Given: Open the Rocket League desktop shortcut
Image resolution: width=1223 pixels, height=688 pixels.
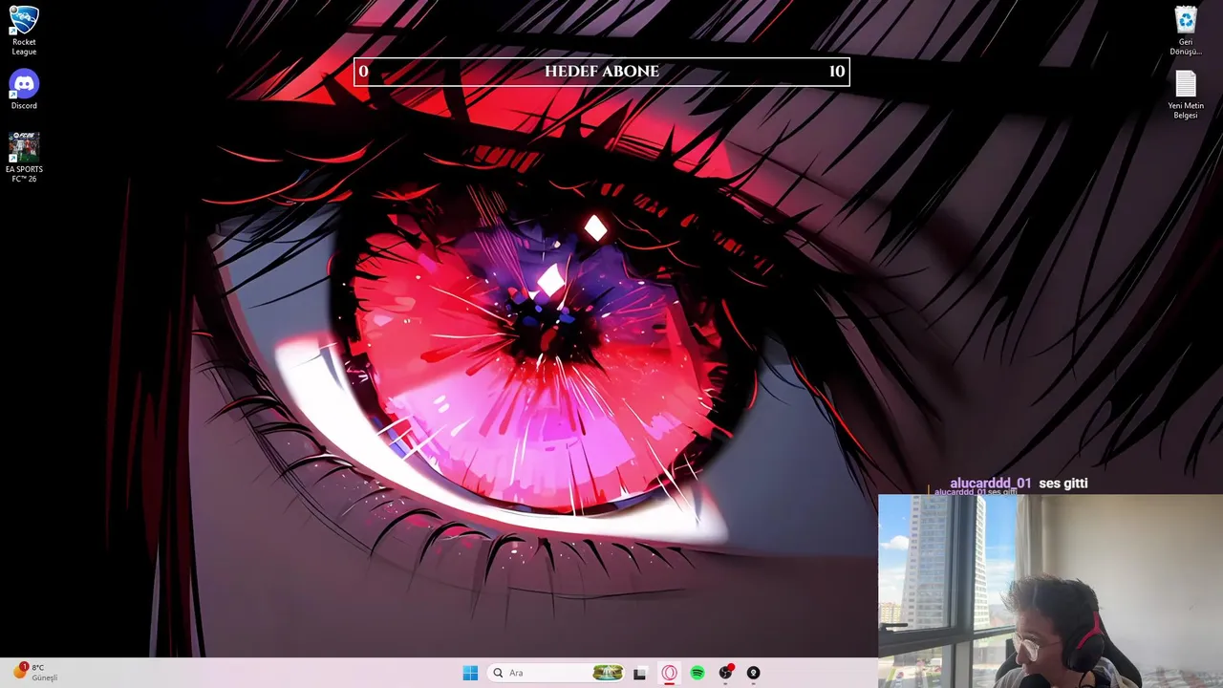Looking at the screenshot, I should pos(24,31).
